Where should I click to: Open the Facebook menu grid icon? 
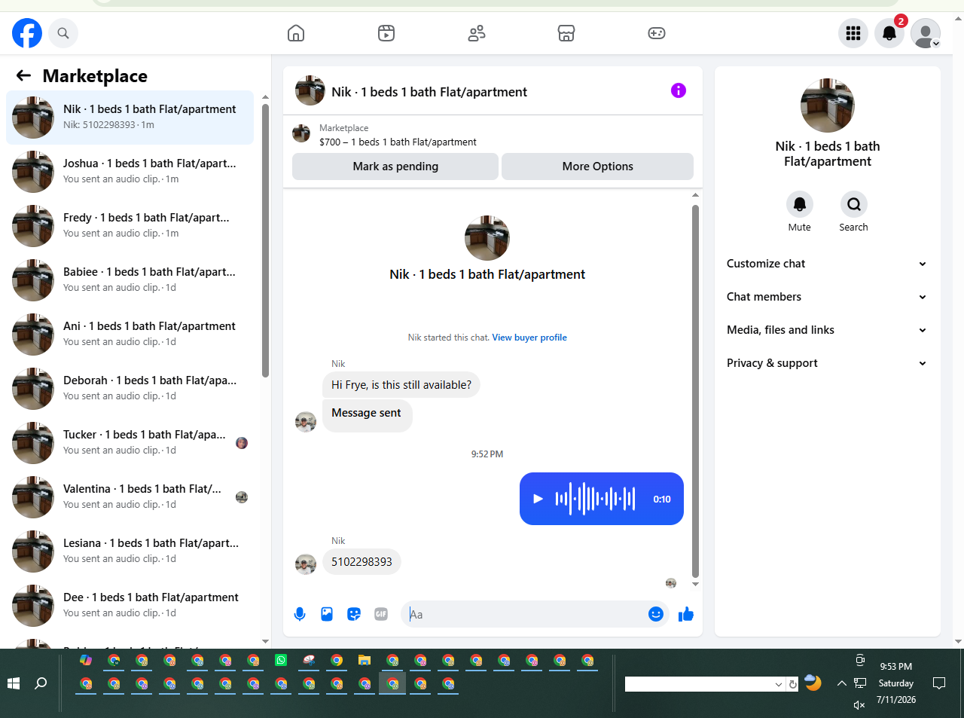(853, 33)
